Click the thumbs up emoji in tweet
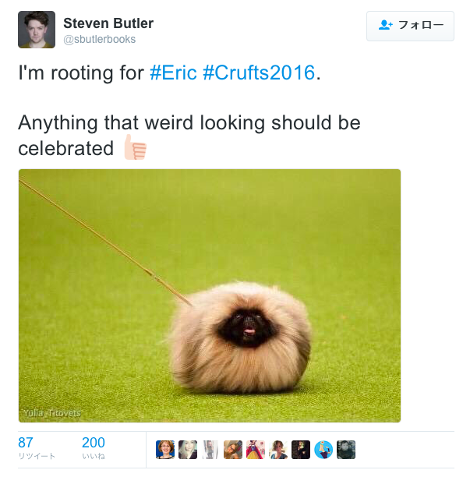This screenshot has width=470, height=477. tap(136, 147)
